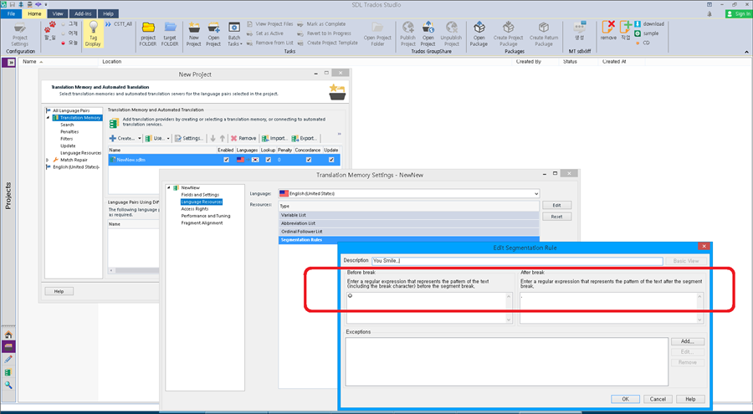Select the red 오늘 radio option
Image resolution: width=753 pixels, height=414 pixels.
[x=64, y=43]
